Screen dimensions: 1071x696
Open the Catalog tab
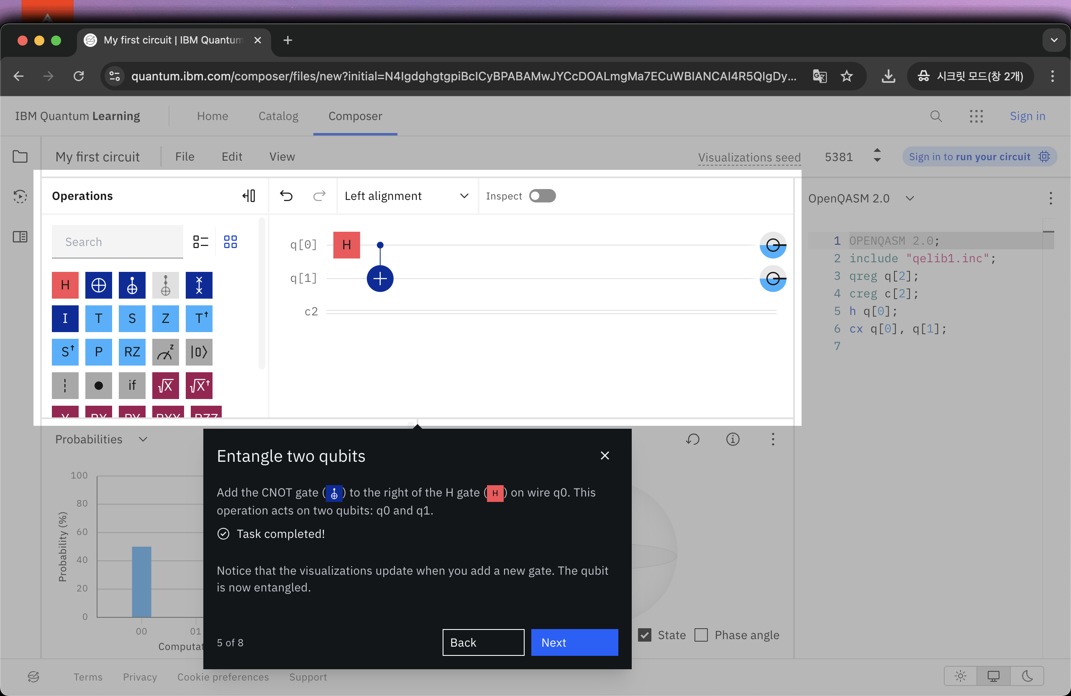pyautogui.click(x=278, y=116)
